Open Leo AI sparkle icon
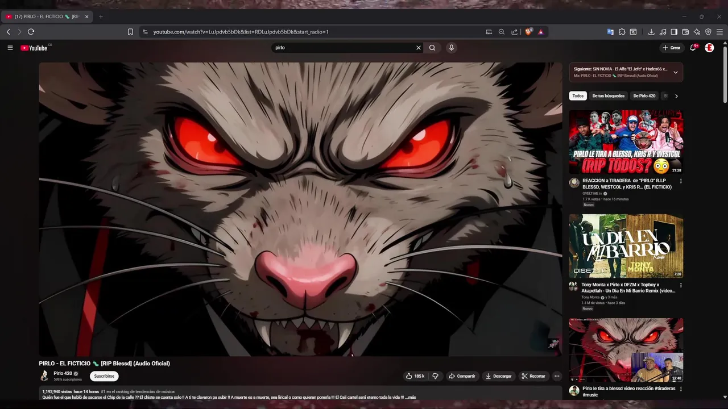Viewport: 728px width, 409px height. [x=697, y=32]
